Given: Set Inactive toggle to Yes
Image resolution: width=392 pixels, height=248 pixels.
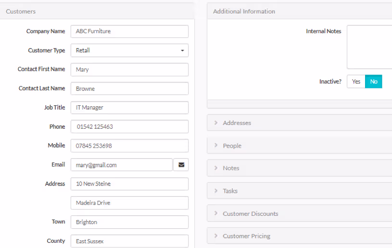Looking at the screenshot, I should pos(356,81).
